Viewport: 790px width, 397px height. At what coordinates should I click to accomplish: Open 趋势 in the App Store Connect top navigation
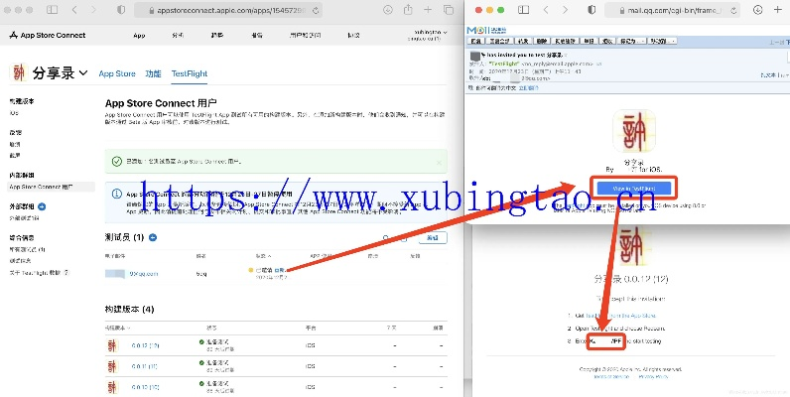pos(217,36)
